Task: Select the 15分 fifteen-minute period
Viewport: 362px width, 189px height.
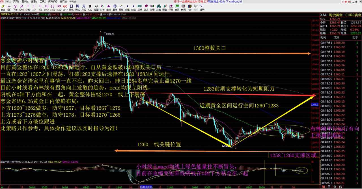Action: 53,8
